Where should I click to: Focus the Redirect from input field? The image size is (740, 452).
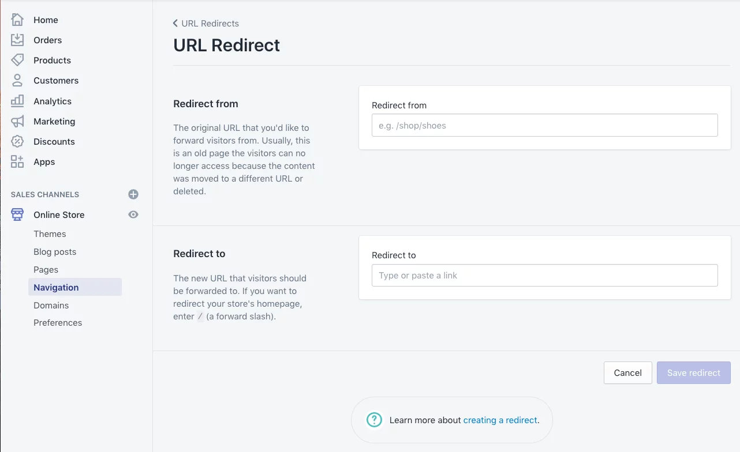point(545,125)
